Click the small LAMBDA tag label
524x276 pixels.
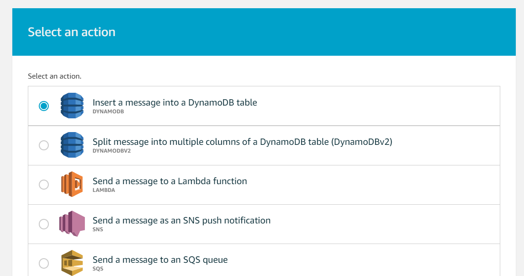104,190
